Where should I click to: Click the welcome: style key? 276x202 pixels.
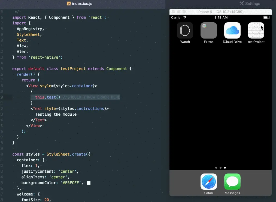(26, 194)
